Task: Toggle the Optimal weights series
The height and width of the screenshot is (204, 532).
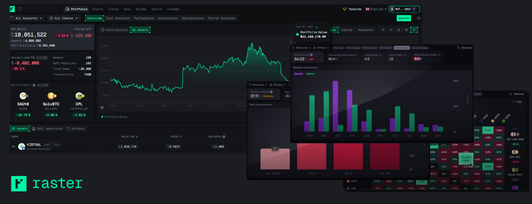Action: point(311,73)
